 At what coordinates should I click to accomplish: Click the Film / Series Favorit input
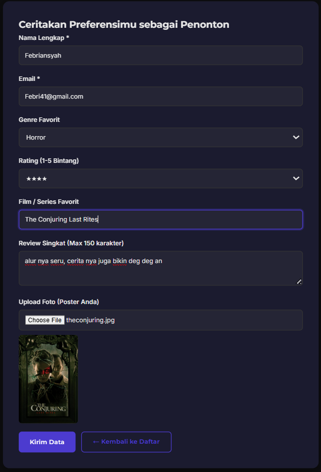[160, 219]
